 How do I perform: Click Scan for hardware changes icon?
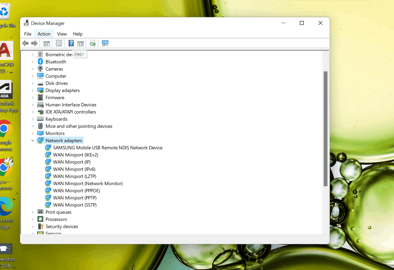[105, 43]
